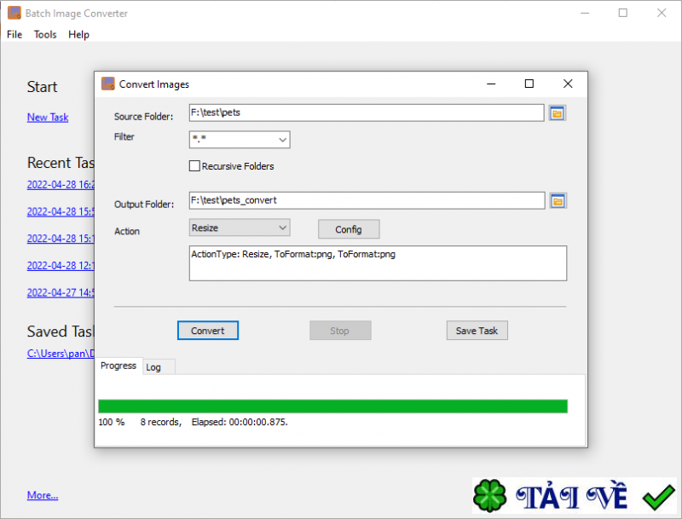Open the Filter dropdown
This screenshot has height=519, width=682.
(x=283, y=139)
